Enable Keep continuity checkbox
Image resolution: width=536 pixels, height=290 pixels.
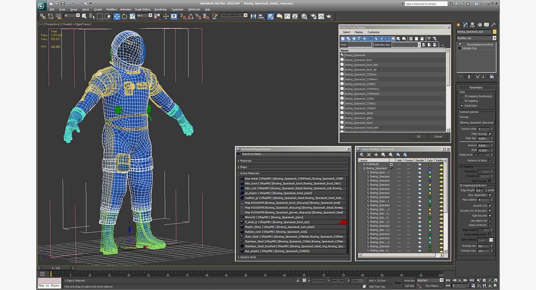(490, 225)
